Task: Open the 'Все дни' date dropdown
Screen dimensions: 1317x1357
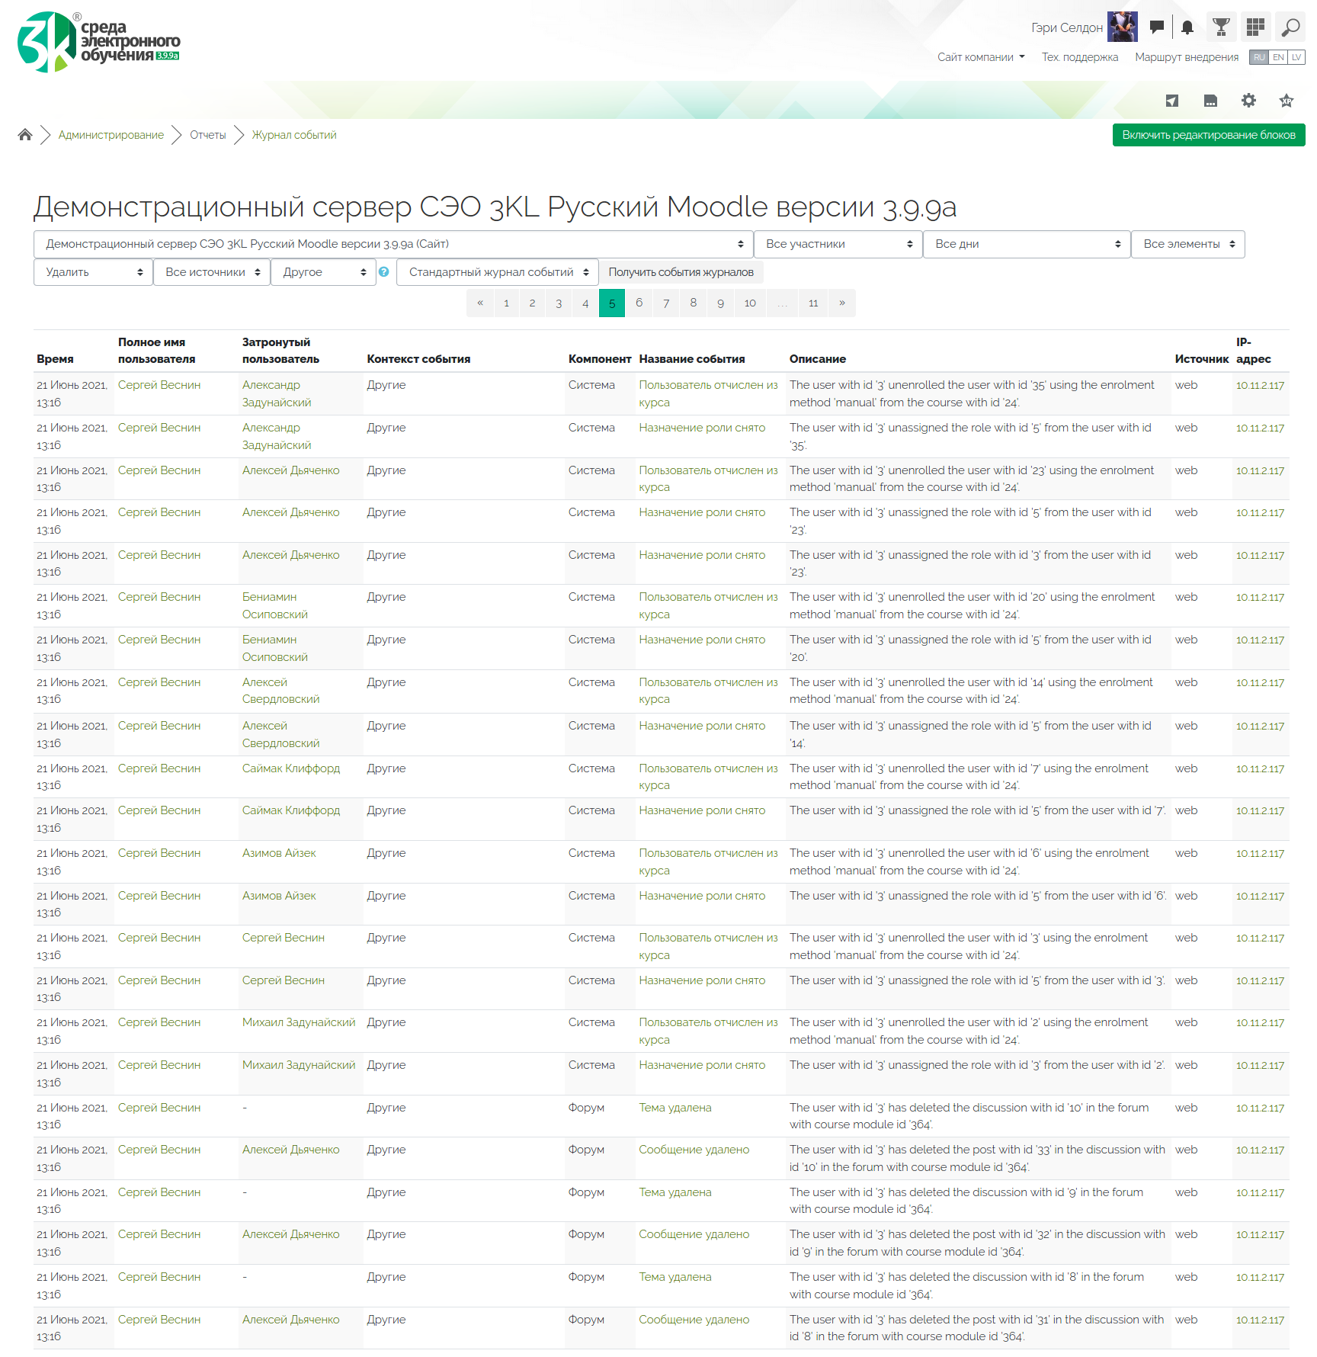Action: (1026, 244)
